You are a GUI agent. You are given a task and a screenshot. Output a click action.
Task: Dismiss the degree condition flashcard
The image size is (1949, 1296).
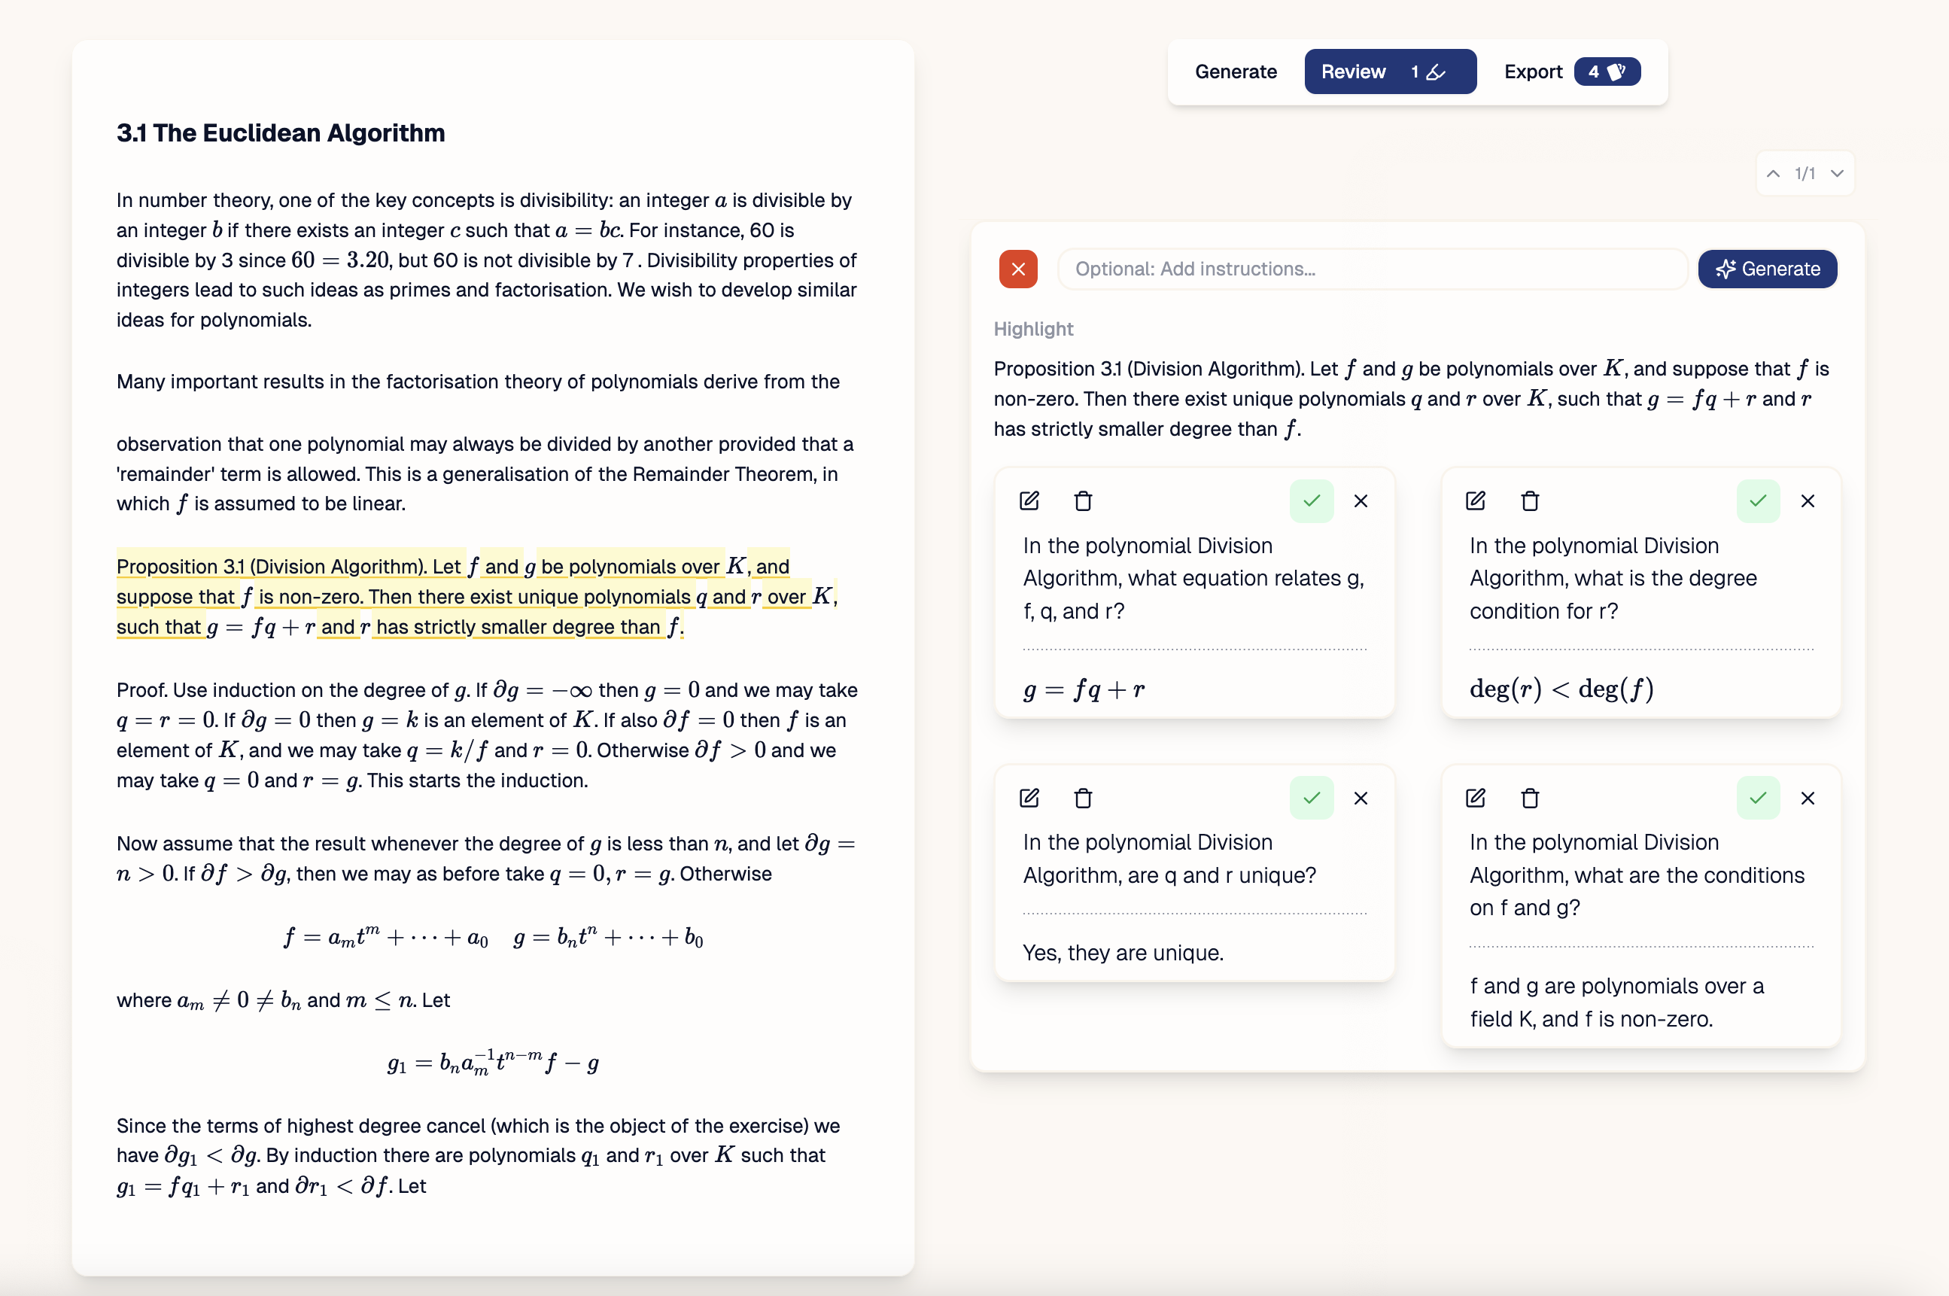[1808, 501]
